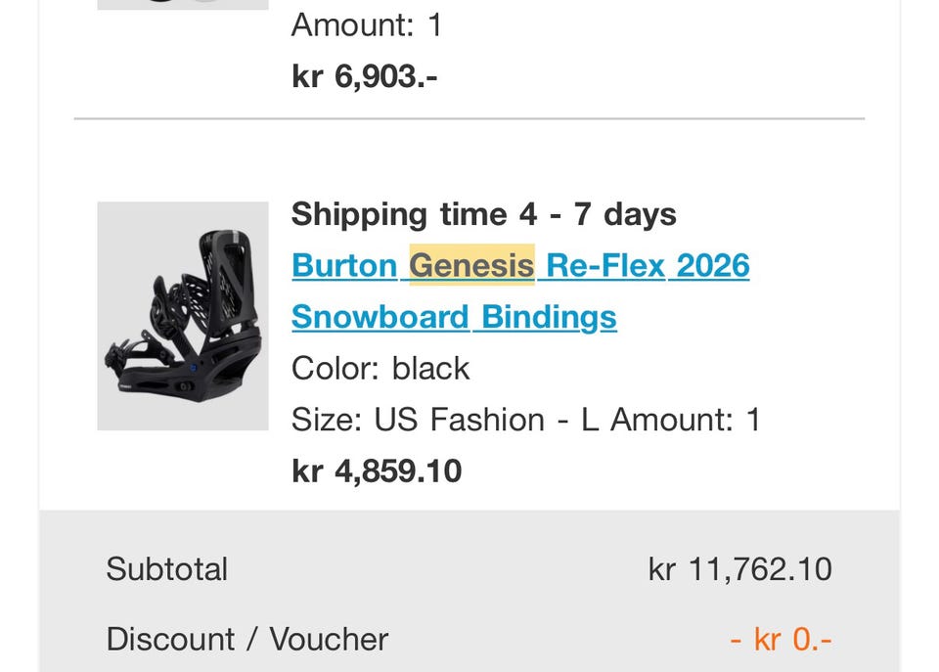Click the kr 6,903.- price
The image size is (939, 672).
[x=365, y=76]
